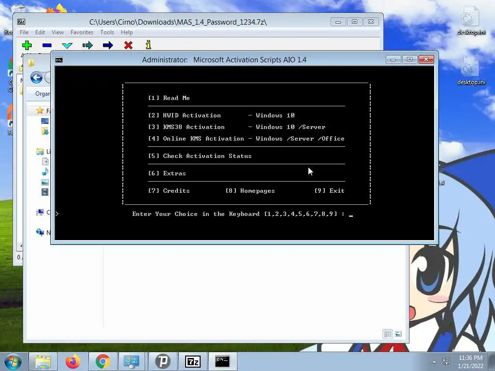The width and height of the screenshot is (495, 371).
Task: Click the 7-Zip archive path title text
Action: (178, 22)
